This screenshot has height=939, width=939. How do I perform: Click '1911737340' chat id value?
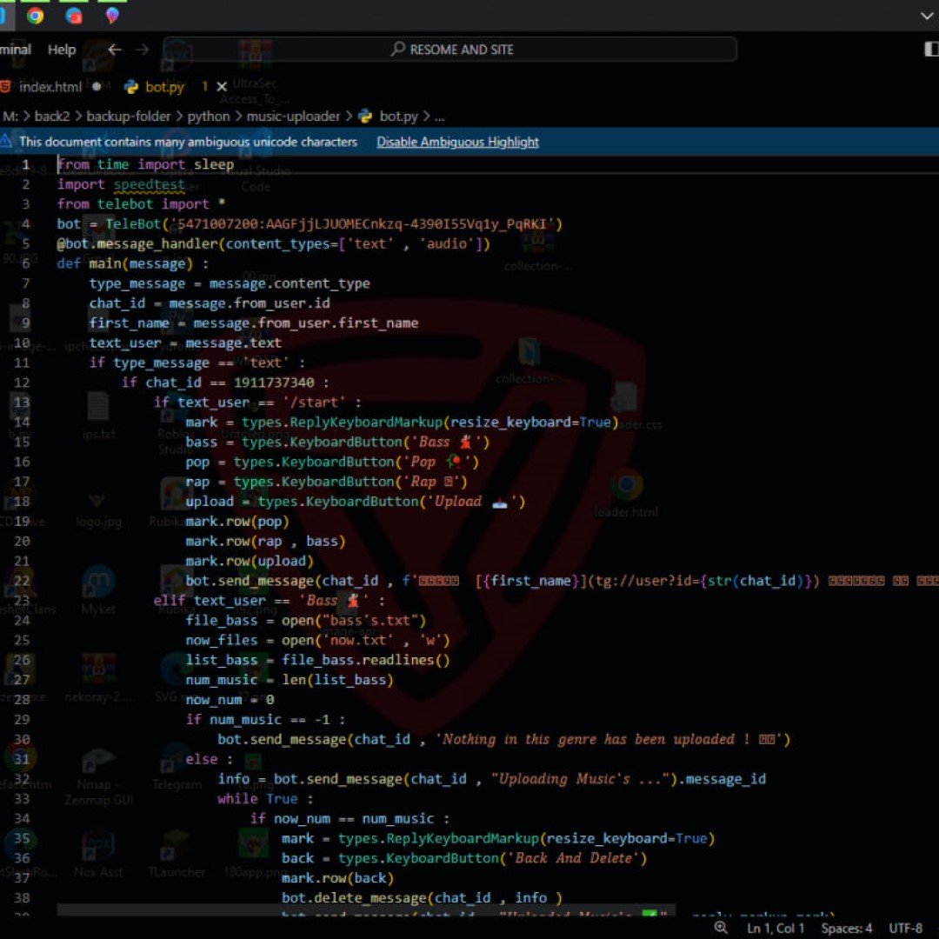point(274,383)
